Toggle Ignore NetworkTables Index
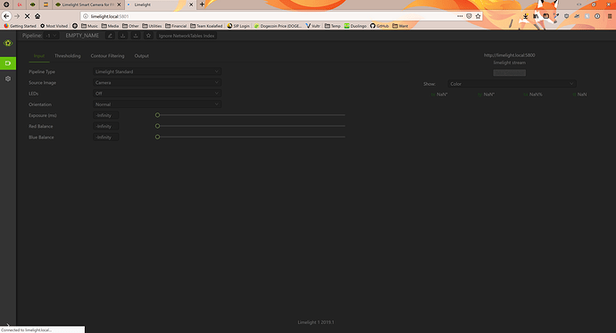 pyautogui.click(x=187, y=36)
